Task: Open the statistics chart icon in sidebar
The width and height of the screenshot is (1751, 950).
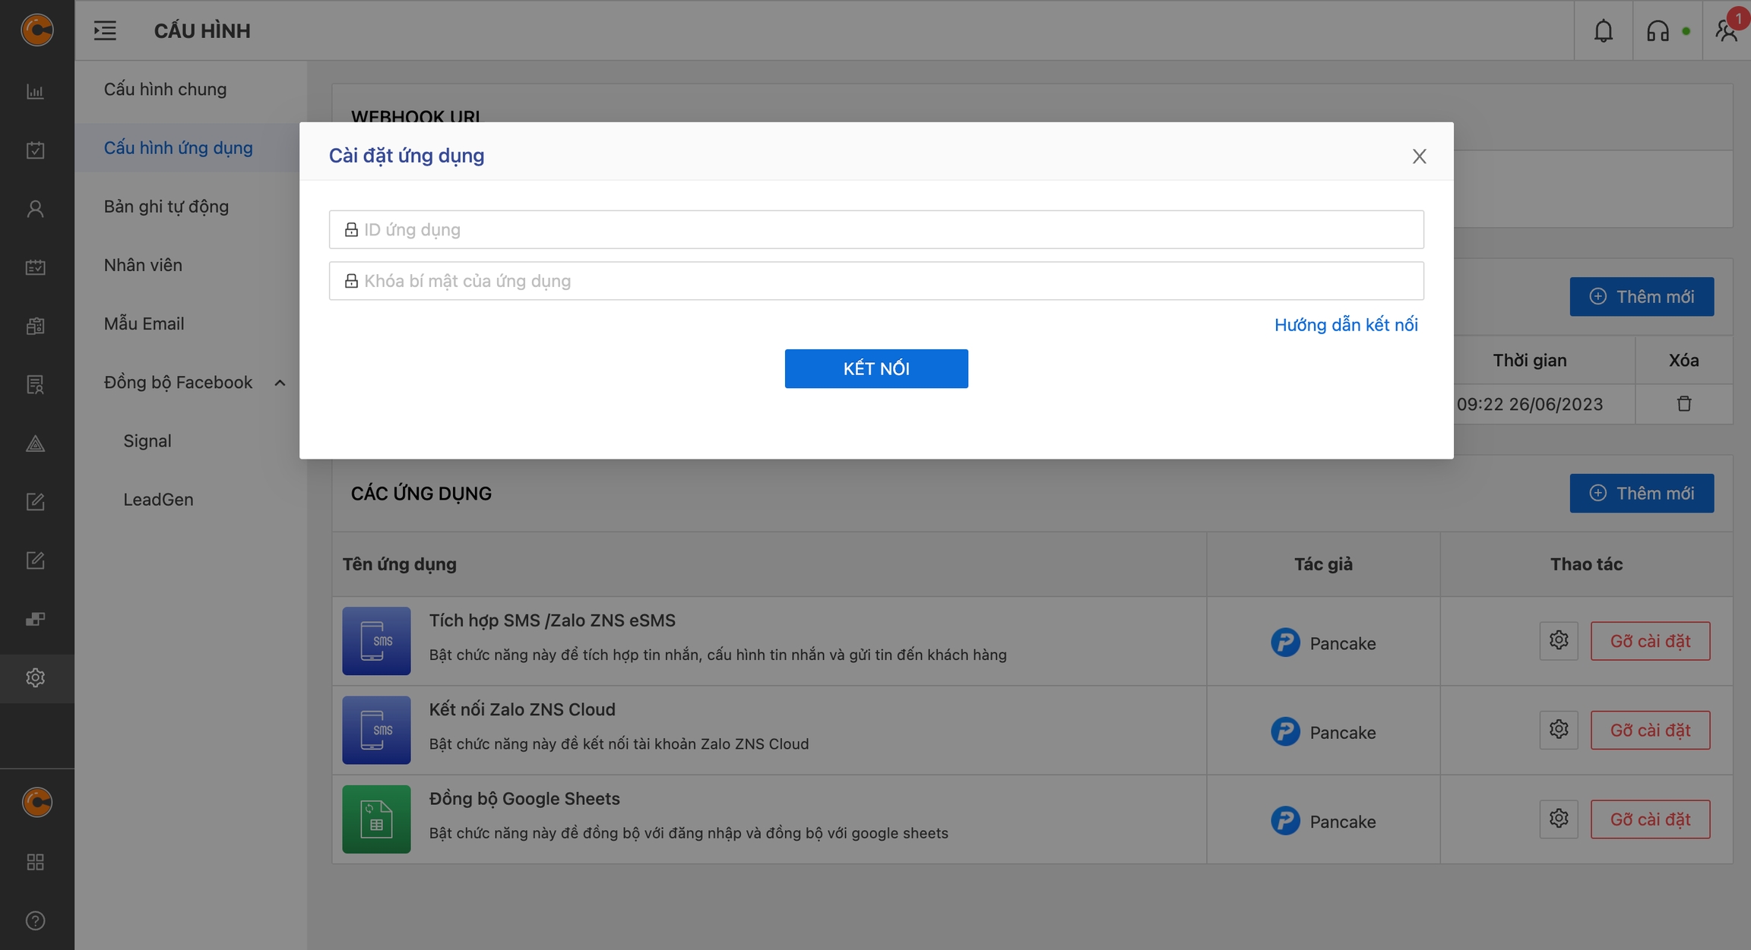Action: point(36,92)
